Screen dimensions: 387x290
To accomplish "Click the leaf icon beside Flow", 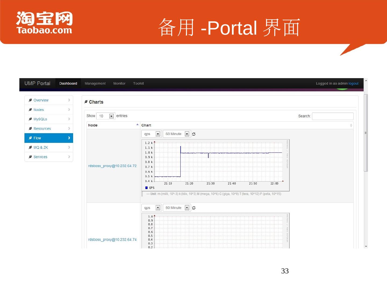I will (x=30, y=138).
